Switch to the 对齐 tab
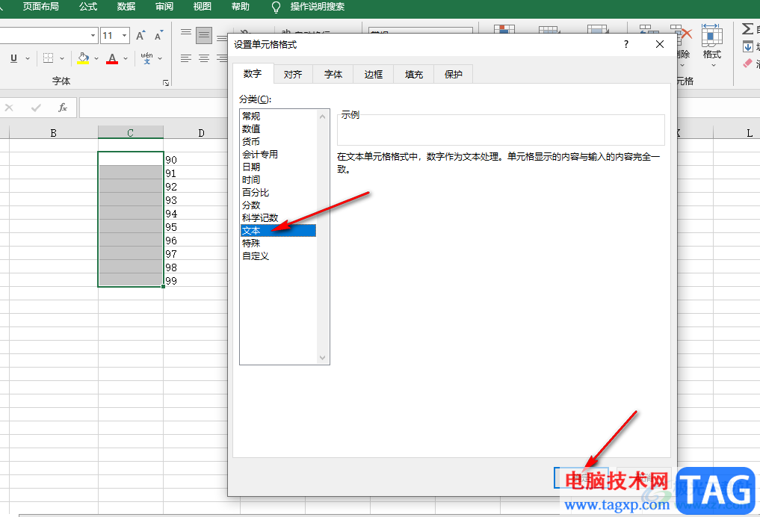Screen dimensions: 760x517 (293, 74)
